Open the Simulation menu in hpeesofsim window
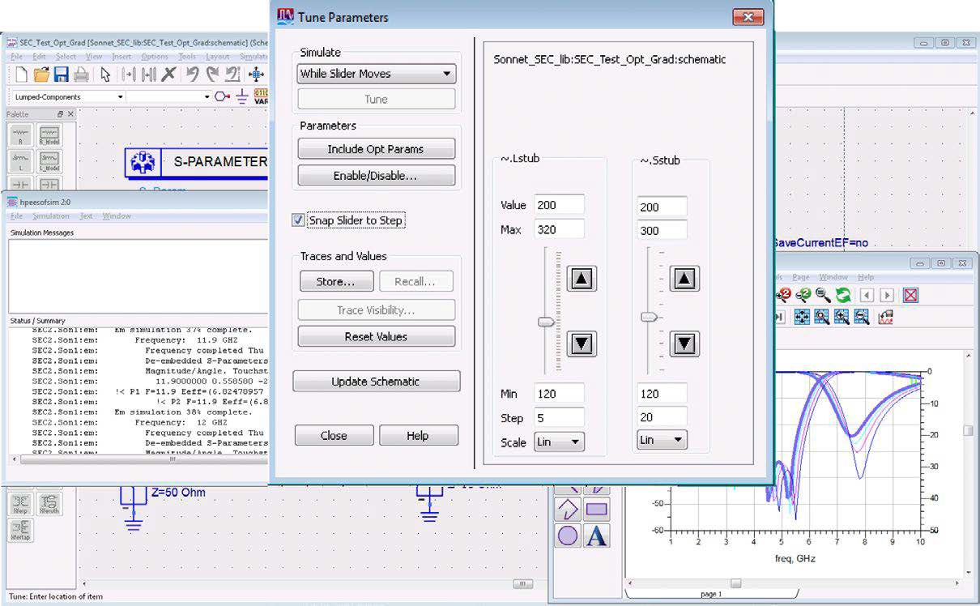Viewport: 980px width, 606px height. [50, 216]
